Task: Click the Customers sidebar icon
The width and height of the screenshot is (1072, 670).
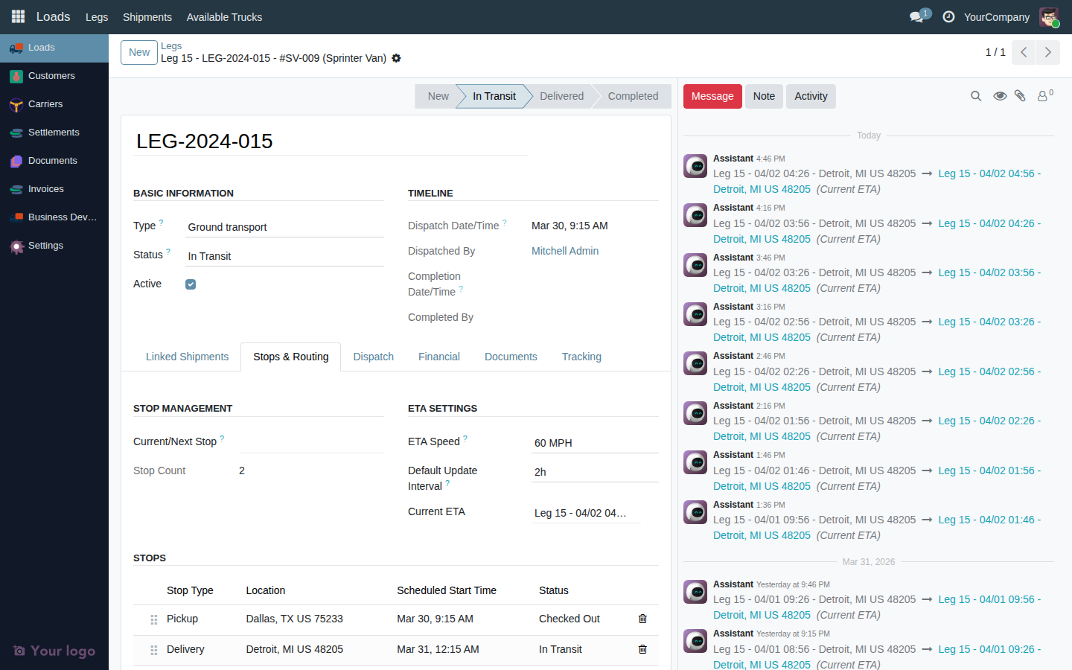Action: (16, 76)
